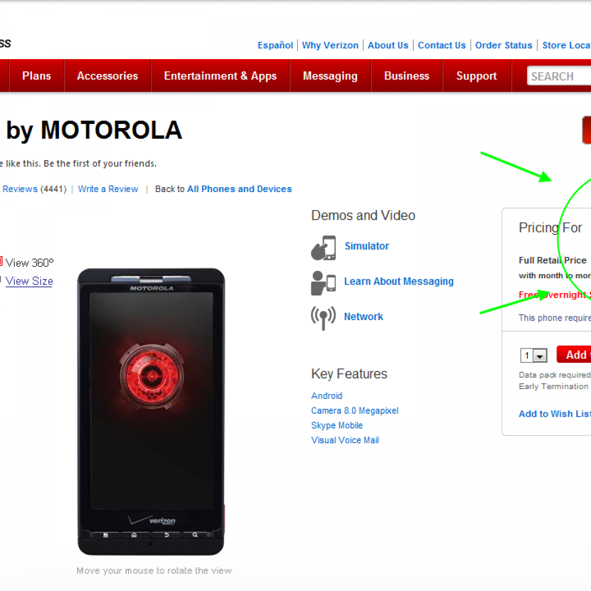
Task: Open the Entertainment & Apps menu
Action: tap(220, 76)
